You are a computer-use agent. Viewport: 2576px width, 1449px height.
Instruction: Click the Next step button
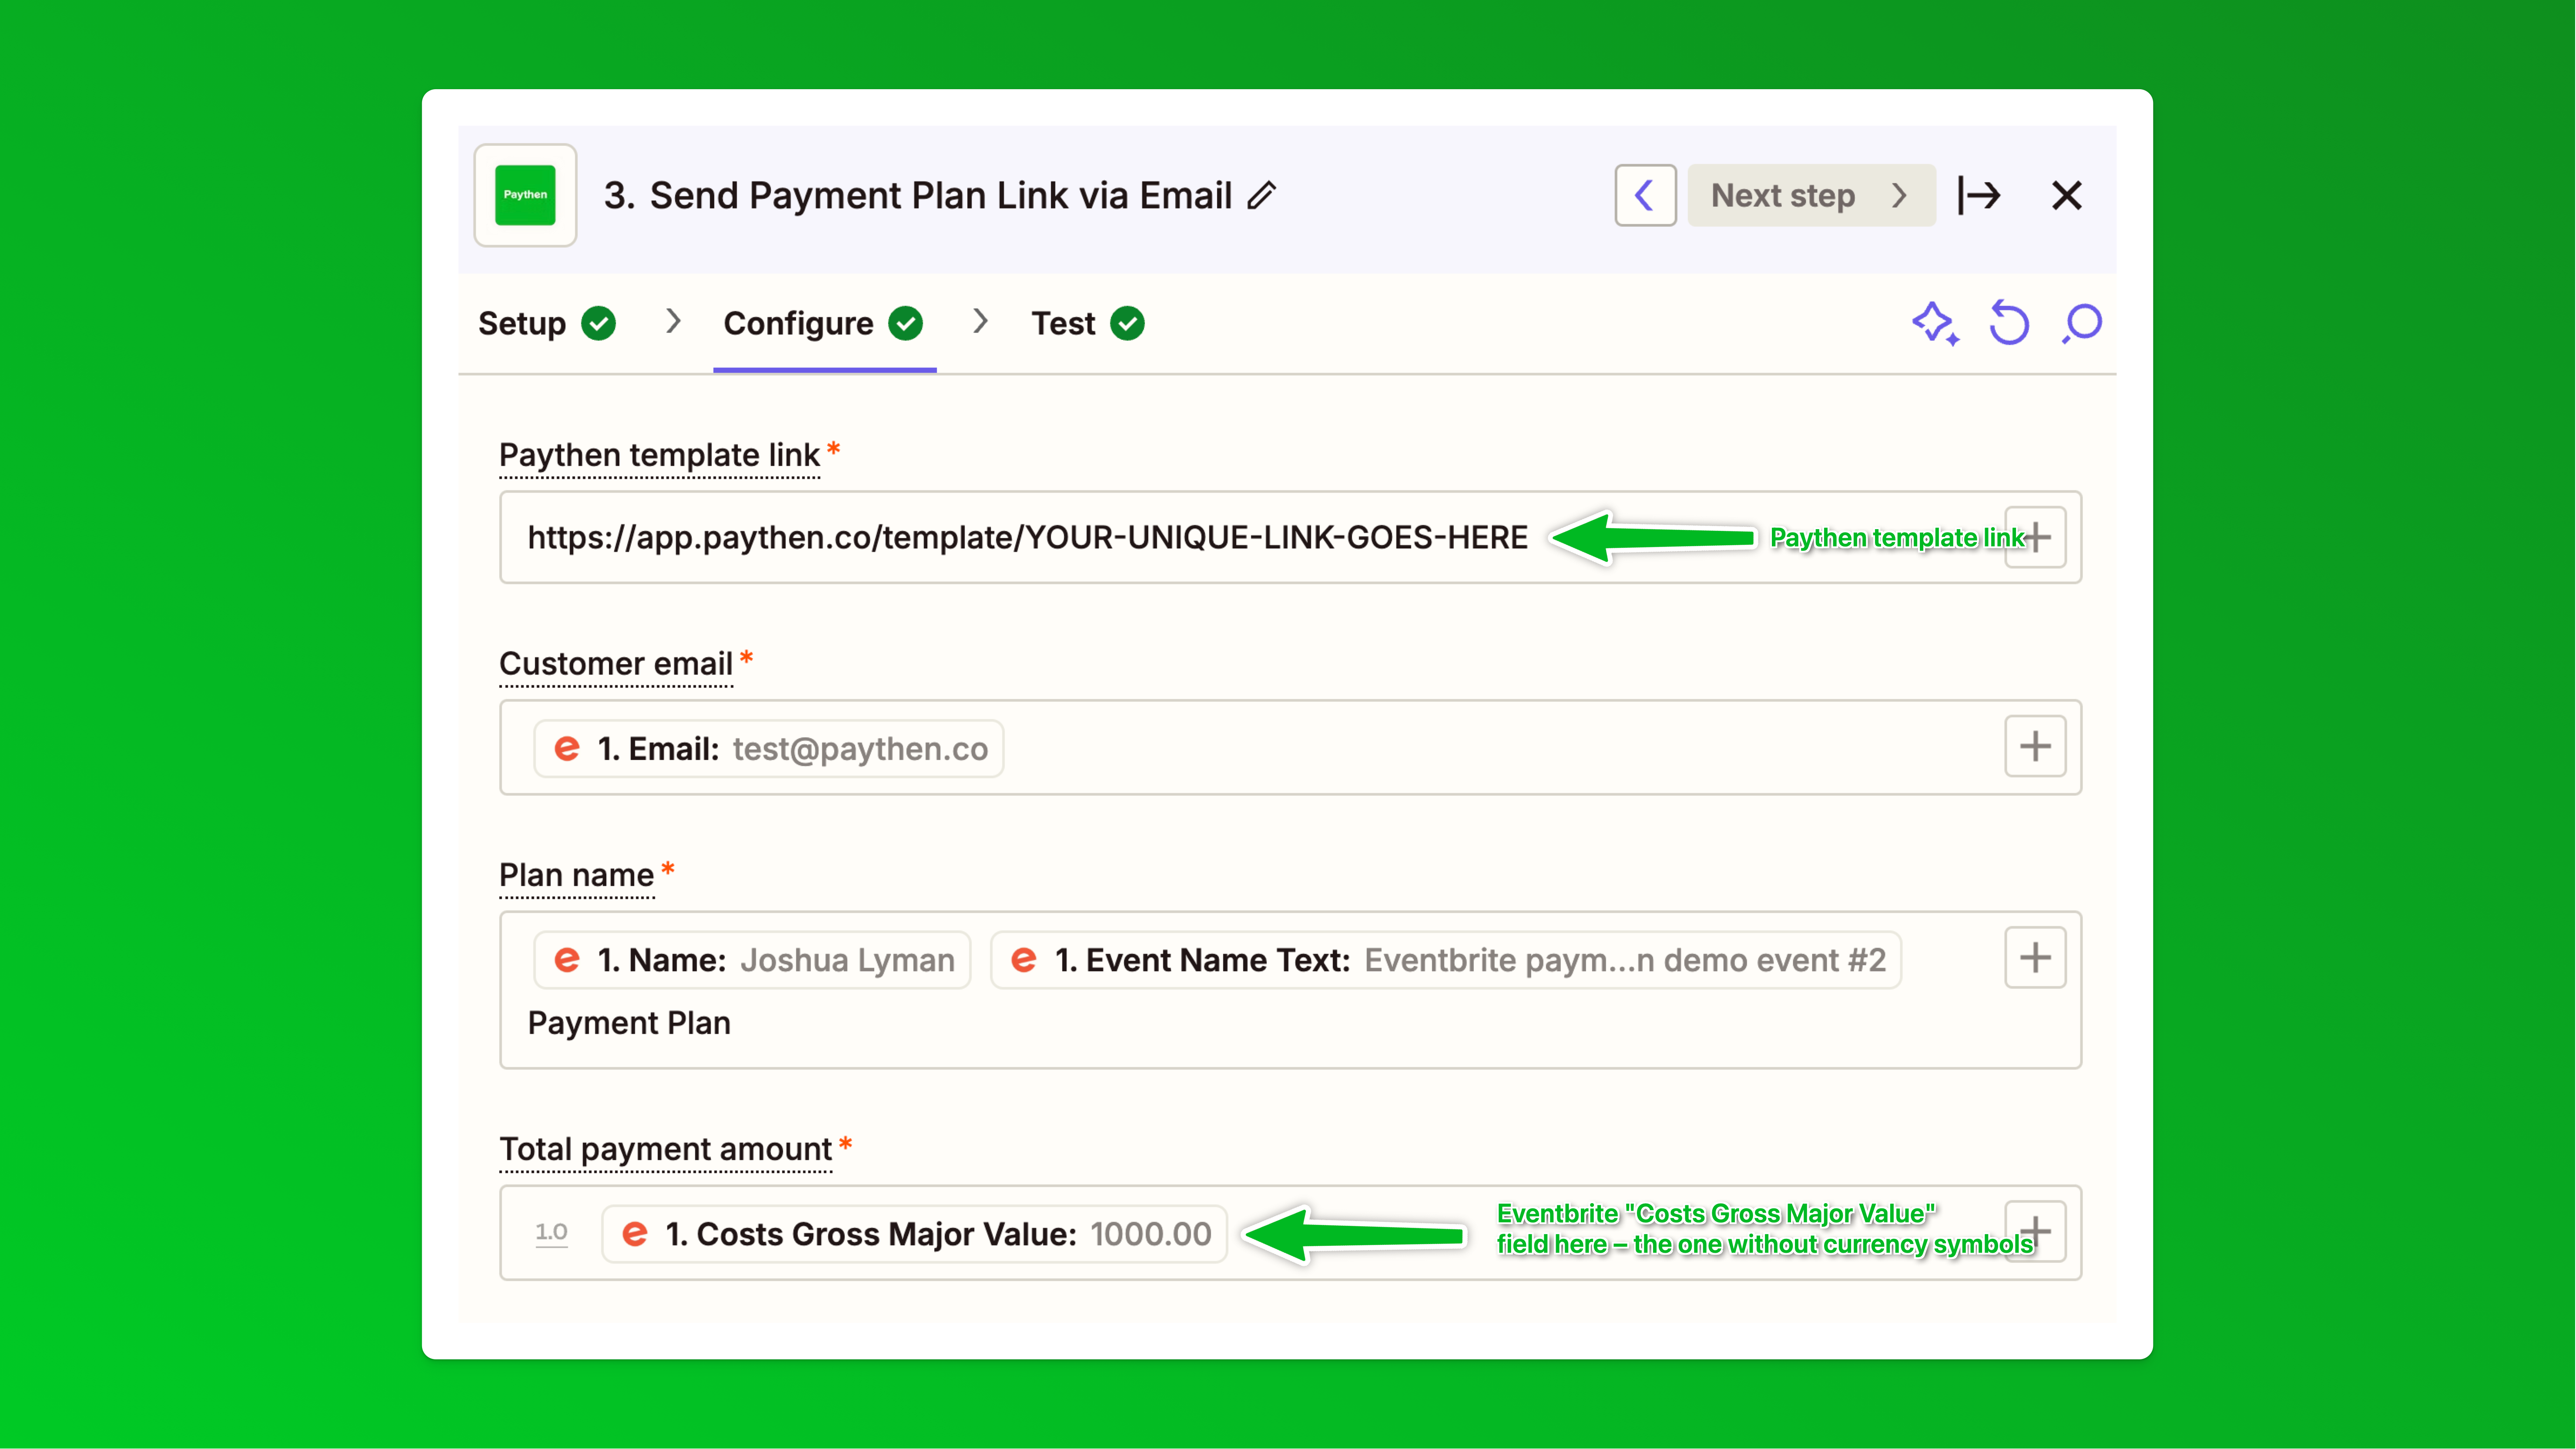(1811, 195)
